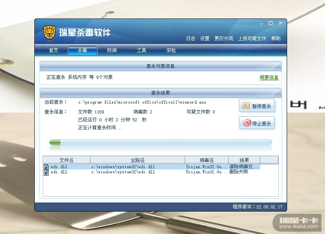
Task: Switch to the 杀毒 tab
Action: 83,50
